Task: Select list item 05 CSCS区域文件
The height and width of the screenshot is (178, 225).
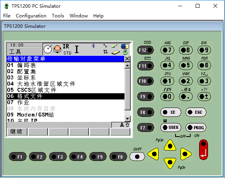Action: (66, 90)
